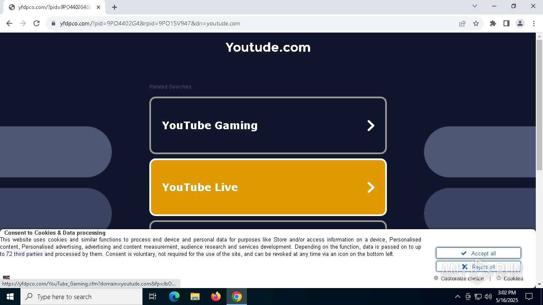Open the taskbar clock and date
543x305 pixels.
click(x=507, y=297)
